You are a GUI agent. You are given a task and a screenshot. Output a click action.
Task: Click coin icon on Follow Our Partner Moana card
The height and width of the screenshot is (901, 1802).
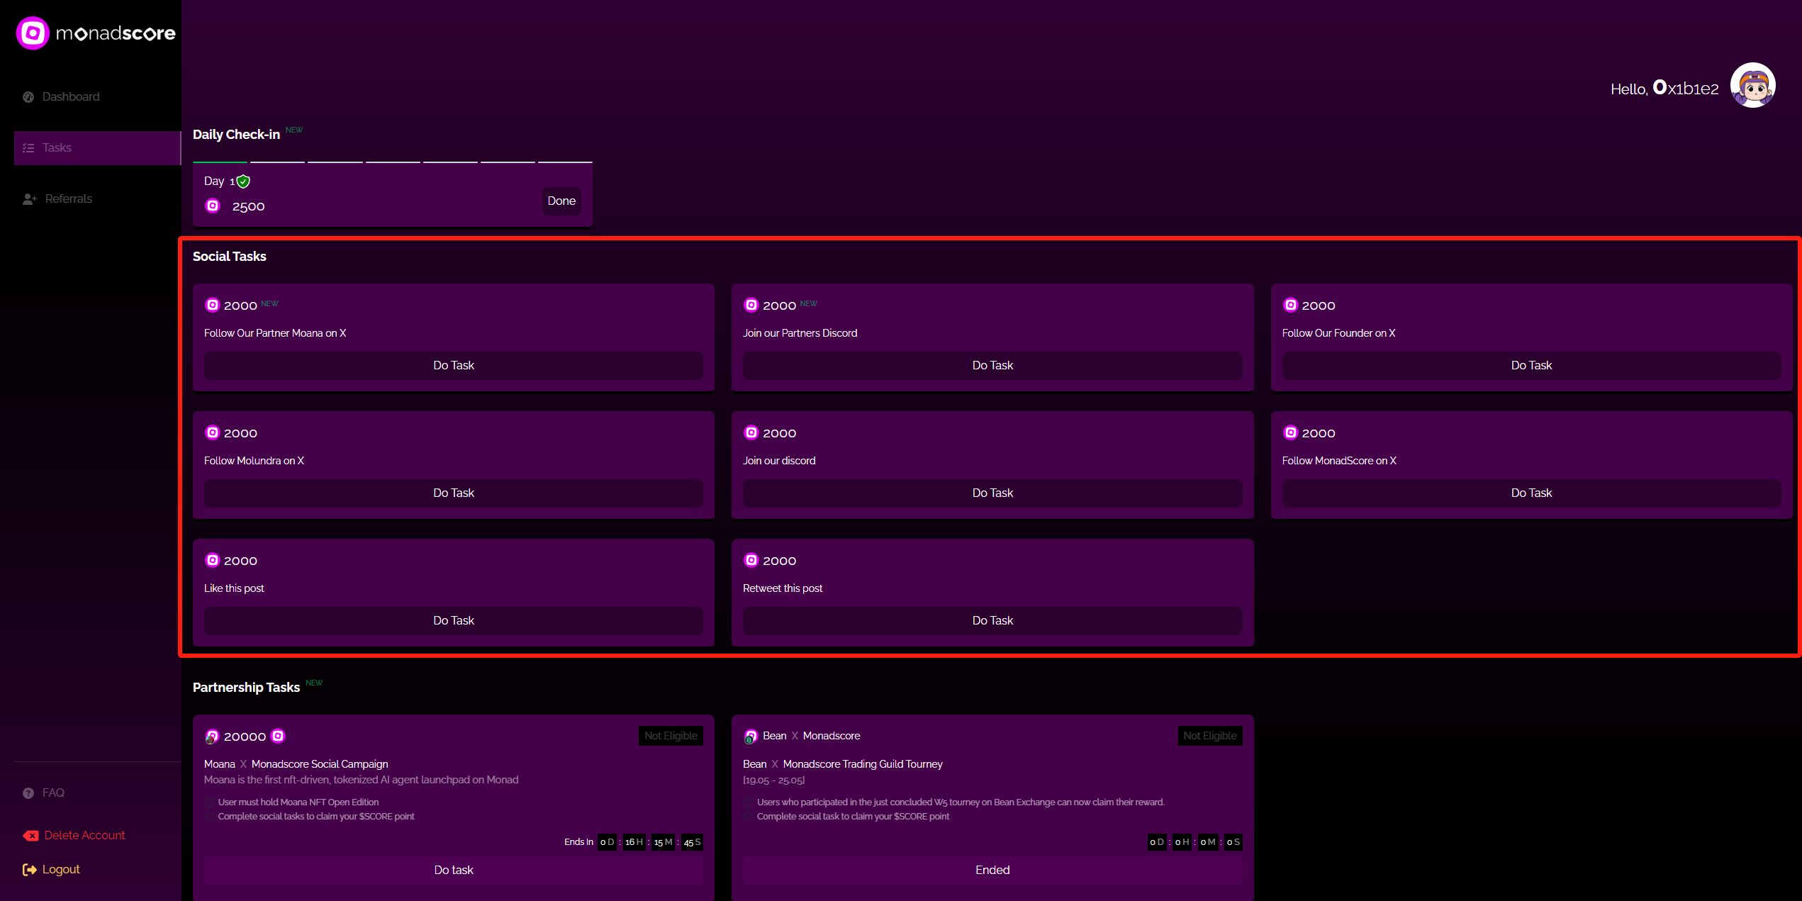[212, 305]
